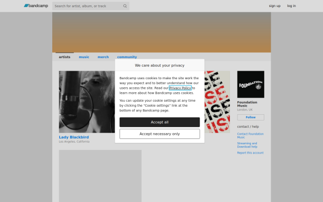This screenshot has width=323, height=202.
Task: Click Report this account
Action: (250, 153)
